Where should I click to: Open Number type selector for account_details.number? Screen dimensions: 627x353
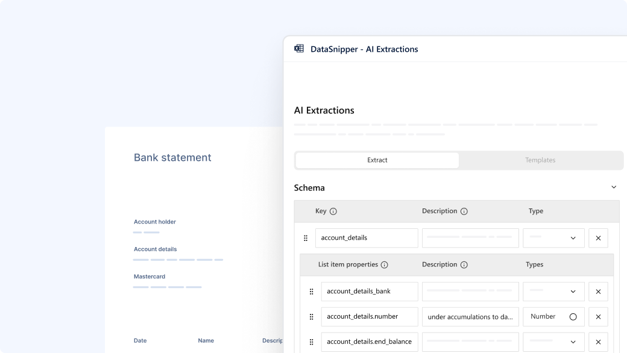point(553,317)
